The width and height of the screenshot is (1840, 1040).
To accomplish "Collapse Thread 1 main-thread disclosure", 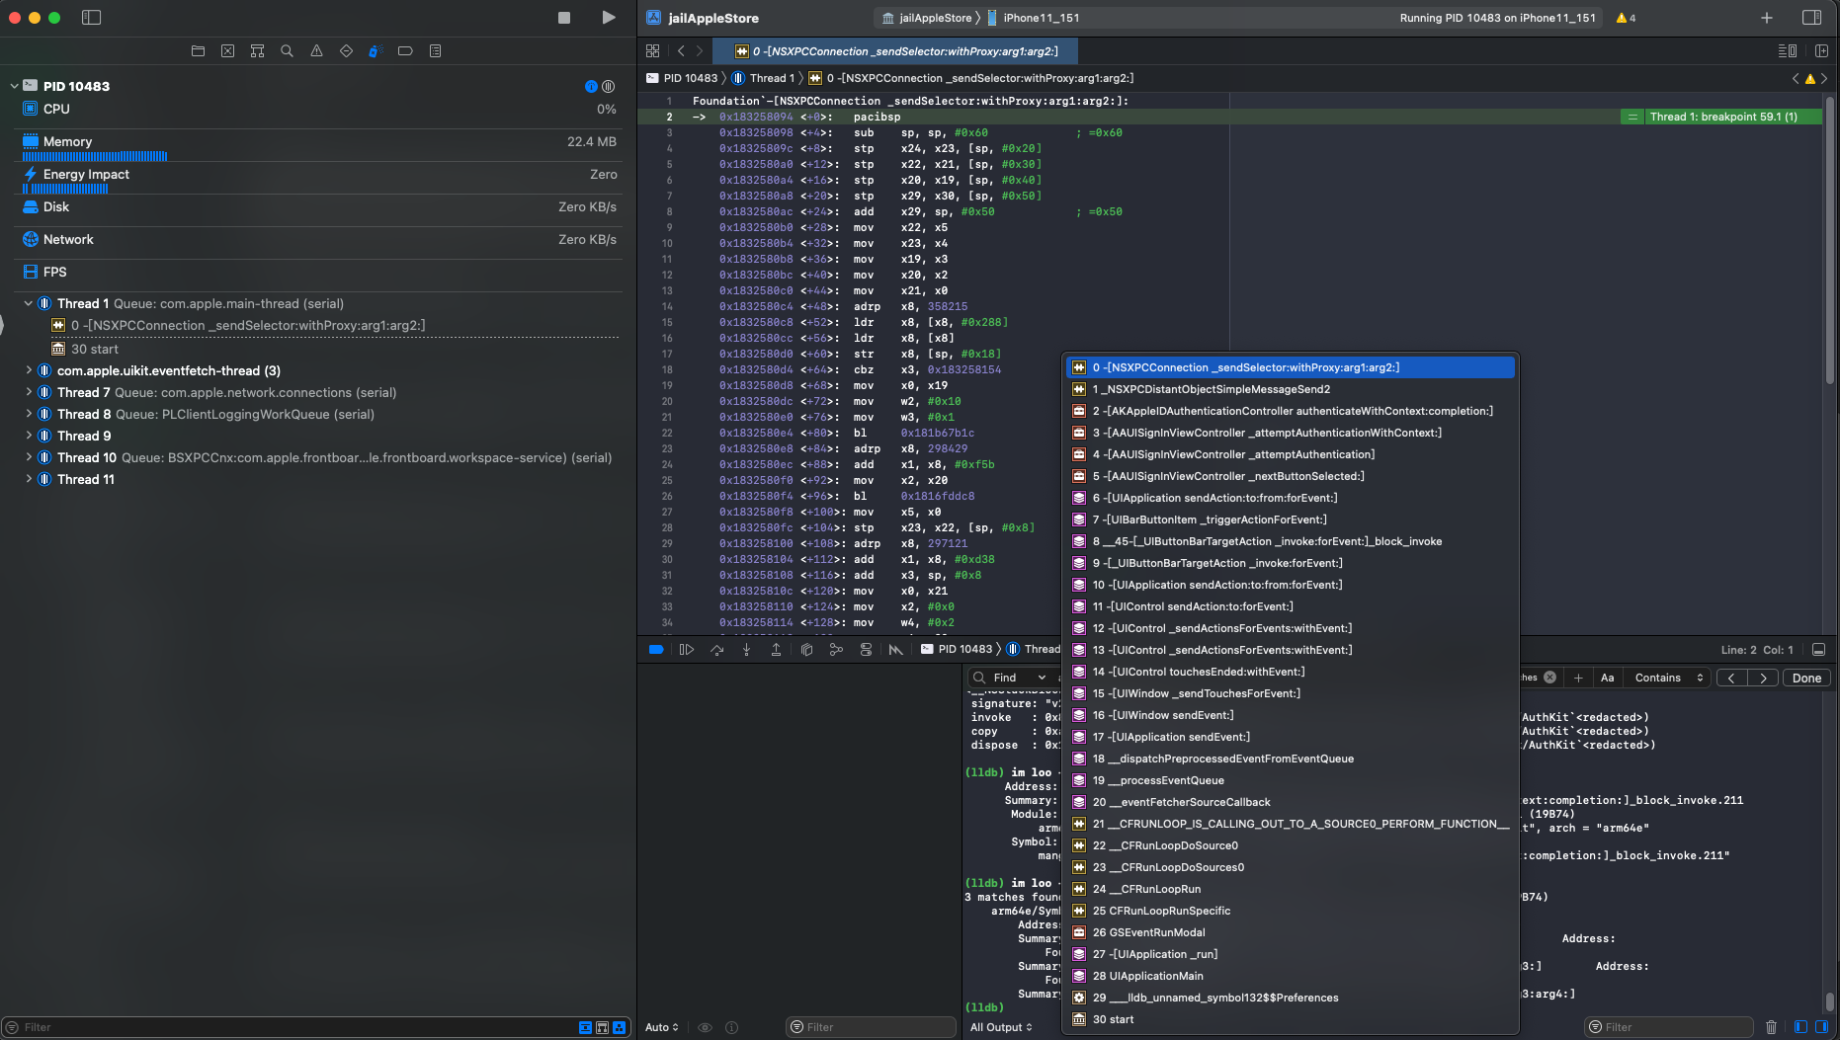I will coord(28,303).
